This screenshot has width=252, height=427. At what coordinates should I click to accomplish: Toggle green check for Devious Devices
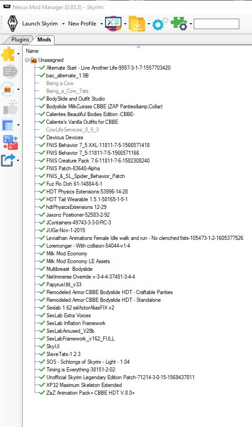42,137
